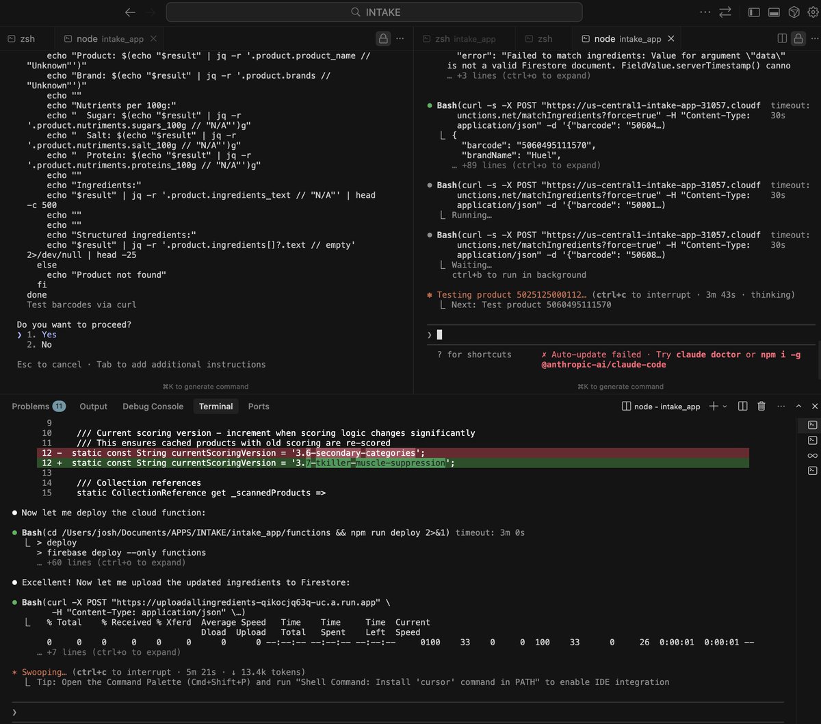Click '+60 lines (ctrl+o to expand)' text
The height and width of the screenshot is (724, 821).
[111, 563]
